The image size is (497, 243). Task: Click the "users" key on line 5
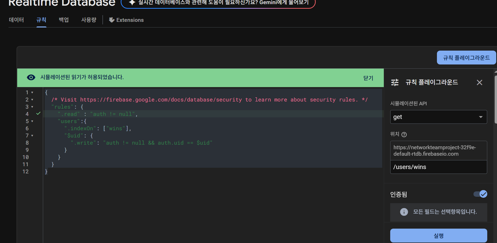69,121
